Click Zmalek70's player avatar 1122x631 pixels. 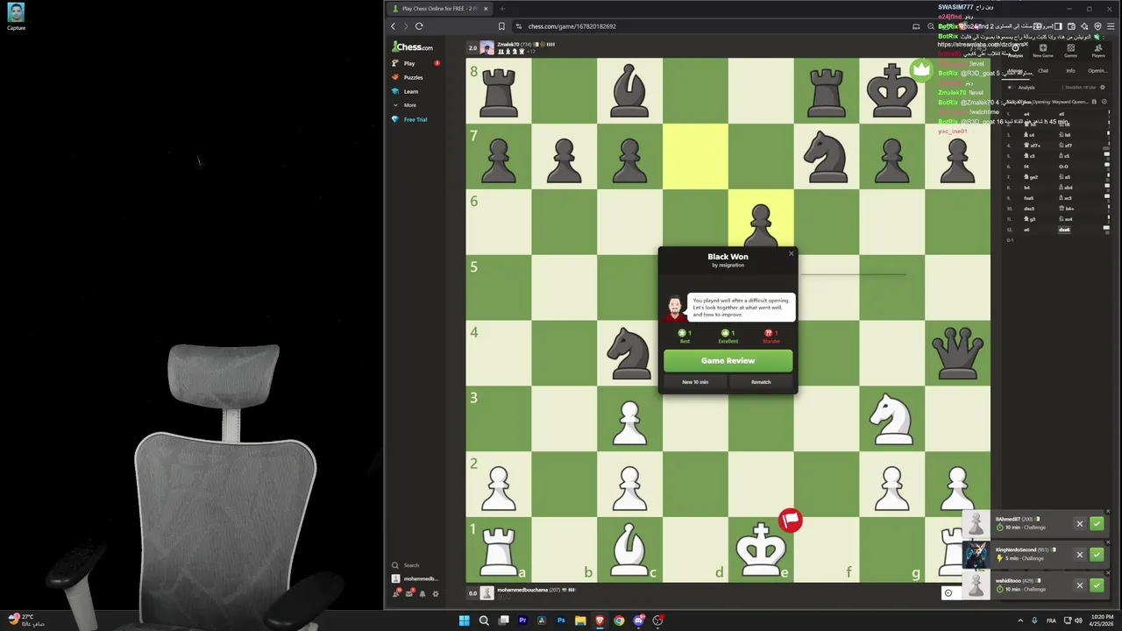pyautogui.click(x=486, y=47)
